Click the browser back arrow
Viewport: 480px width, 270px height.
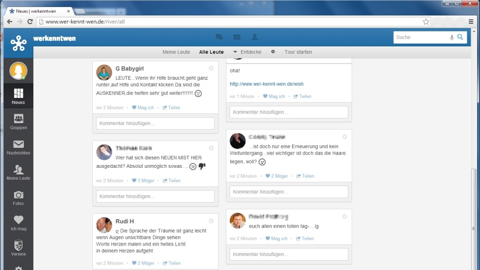tap(9, 22)
